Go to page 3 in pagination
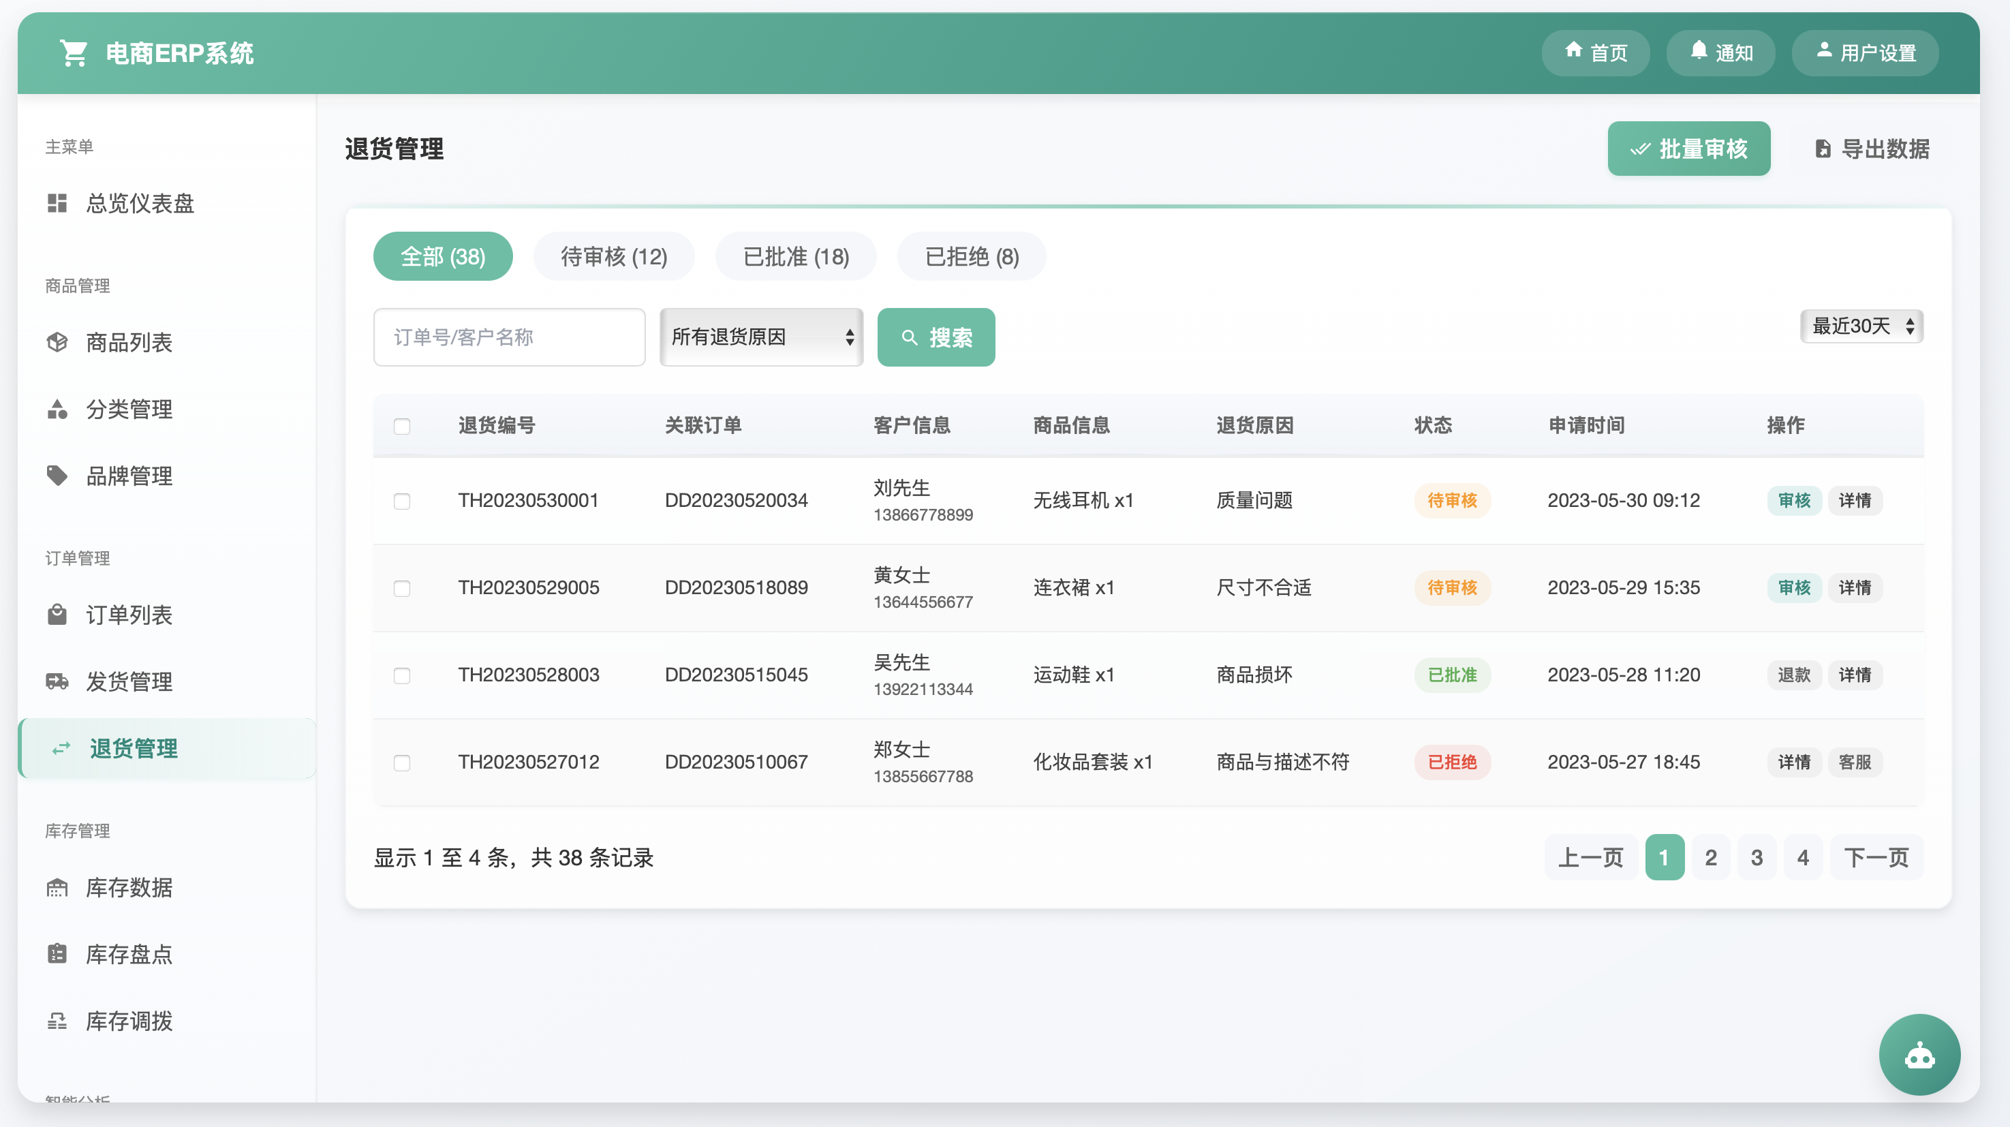This screenshot has height=1127, width=2010. point(1757,856)
